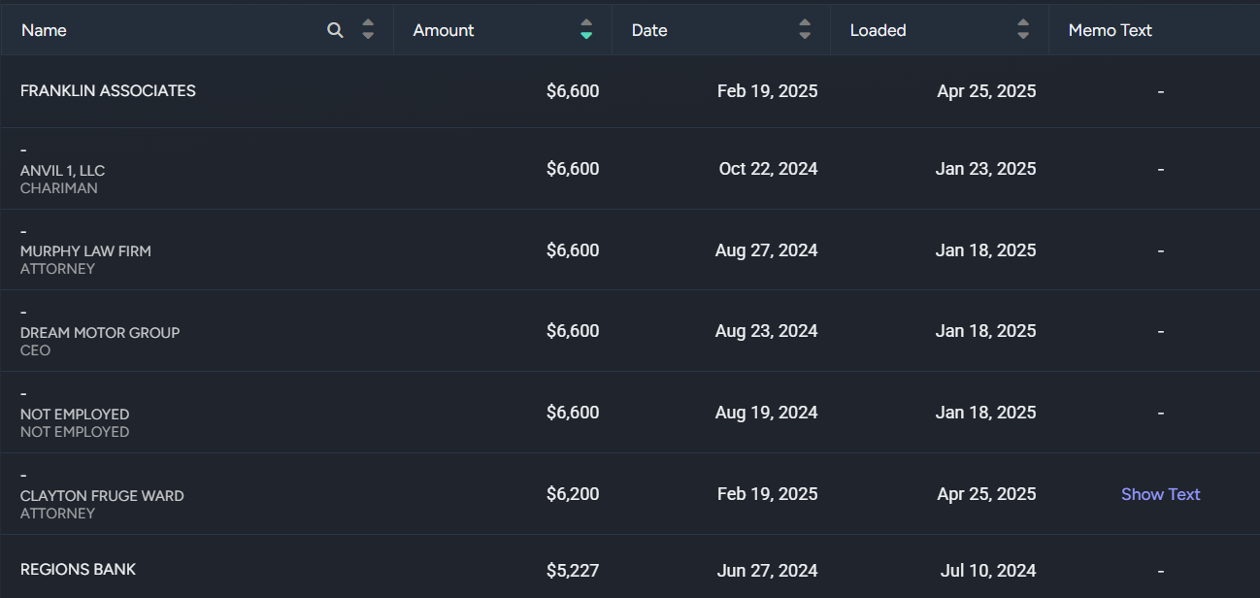The width and height of the screenshot is (1260, 598).
Task: Click the Memo Text column header
Action: click(x=1110, y=30)
